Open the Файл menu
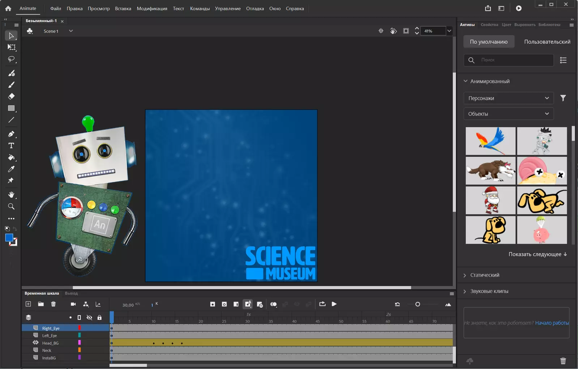Screen dimensions: 578x369 [56, 8]
